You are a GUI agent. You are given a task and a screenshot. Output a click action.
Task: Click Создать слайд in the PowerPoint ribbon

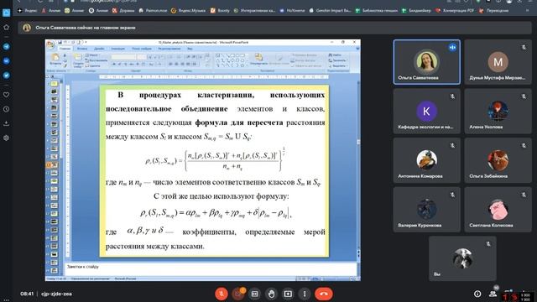point(78,60)
